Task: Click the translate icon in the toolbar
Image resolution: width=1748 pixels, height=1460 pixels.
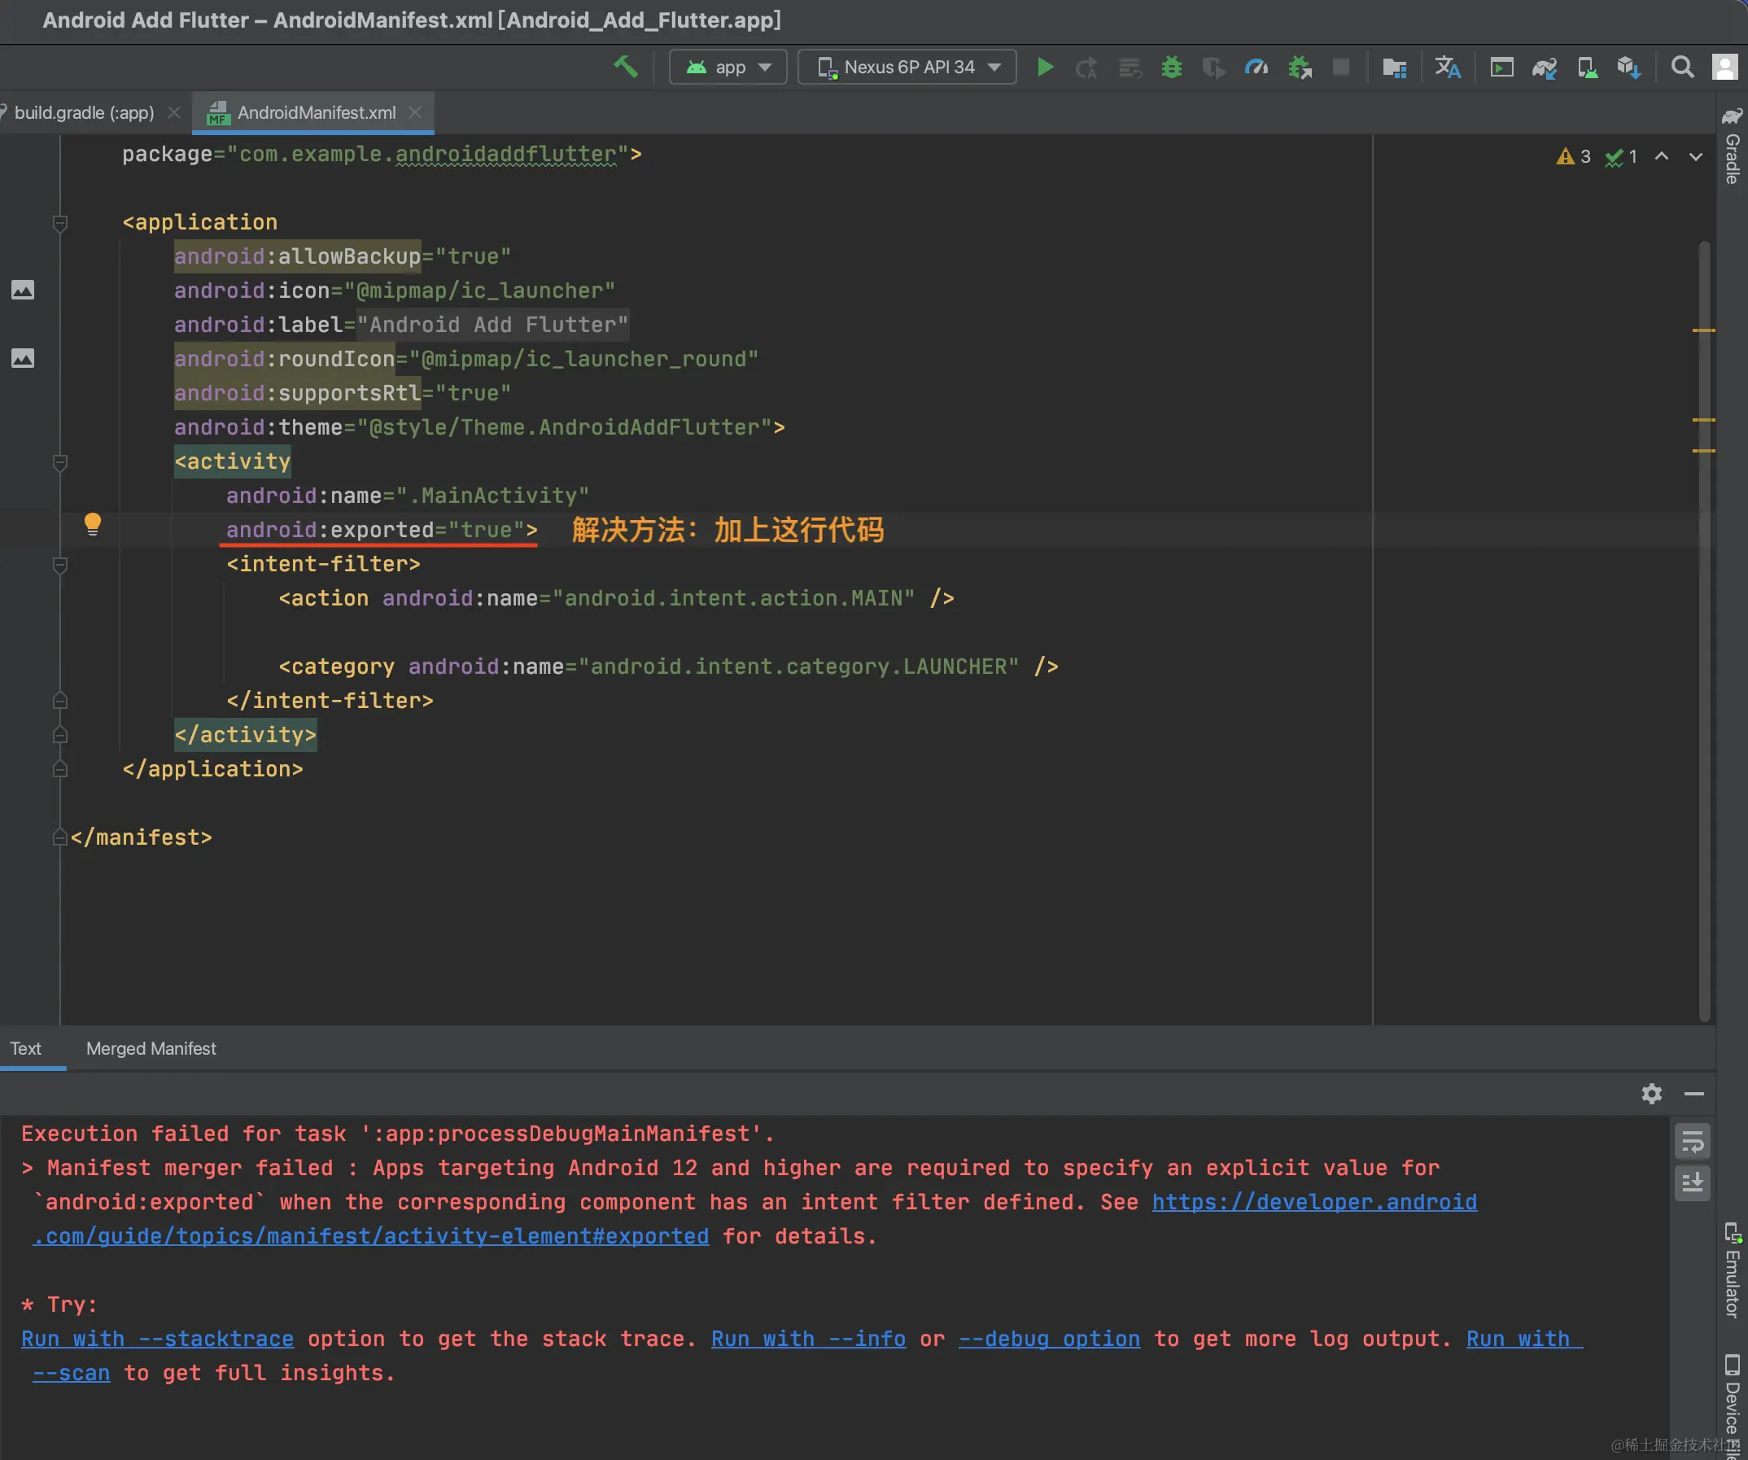Action: pyautogui.click(x=1448, y=67)
